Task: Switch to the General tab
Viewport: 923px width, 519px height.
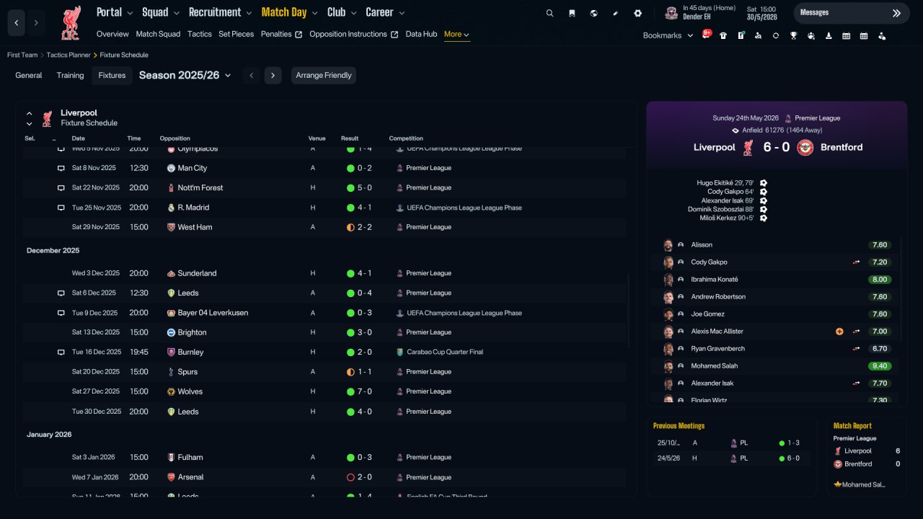Action: point(29,76)
